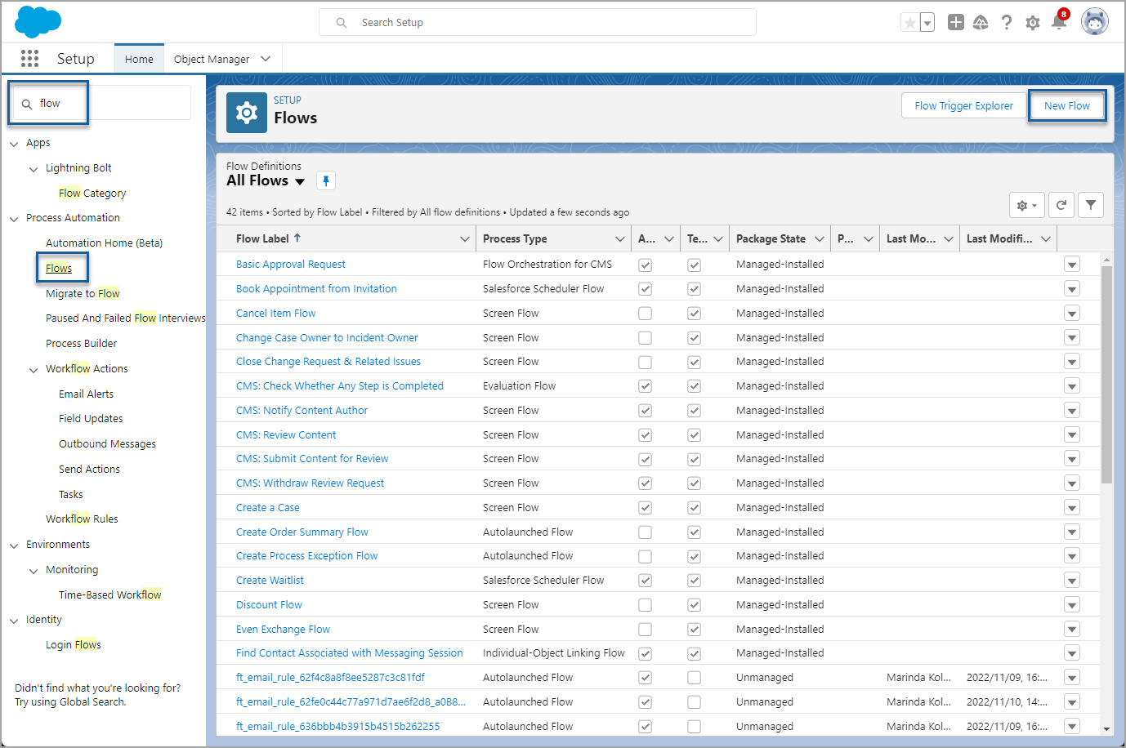The height and width of the screenshot is (748, 1126).
Task: Open the setup gear menu in header
Action: pyautogui.click(x=1033, y=23)
